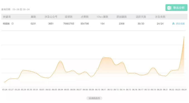Click the chart data point for 06.14
The image size is (189, 103).
(122, 62)
